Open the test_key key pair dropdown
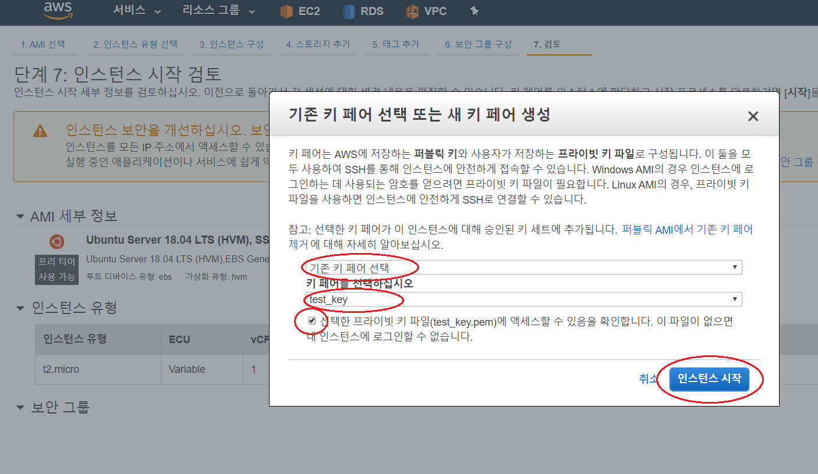The width and height of the screenshot is (818, 474). coord(524,300)
